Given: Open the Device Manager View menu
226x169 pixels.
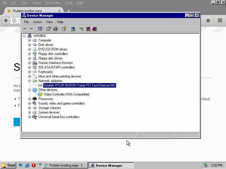Looking at the screenshot, I should [49, 22].
